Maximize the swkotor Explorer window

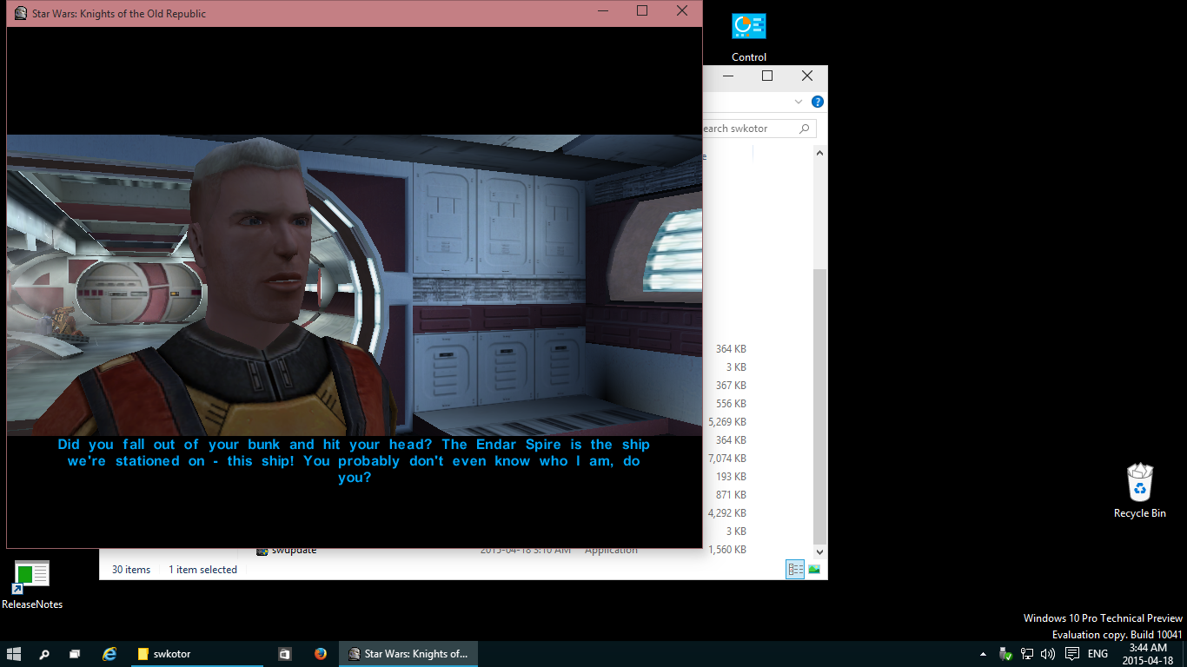[767, 76]
